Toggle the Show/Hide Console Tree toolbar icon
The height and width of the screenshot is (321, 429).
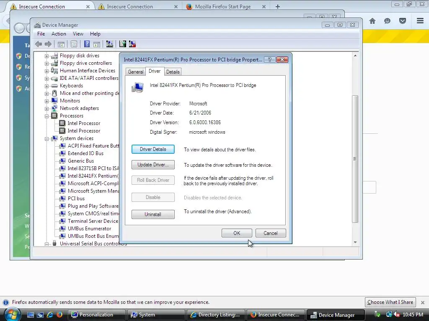[x=61, y=44]
